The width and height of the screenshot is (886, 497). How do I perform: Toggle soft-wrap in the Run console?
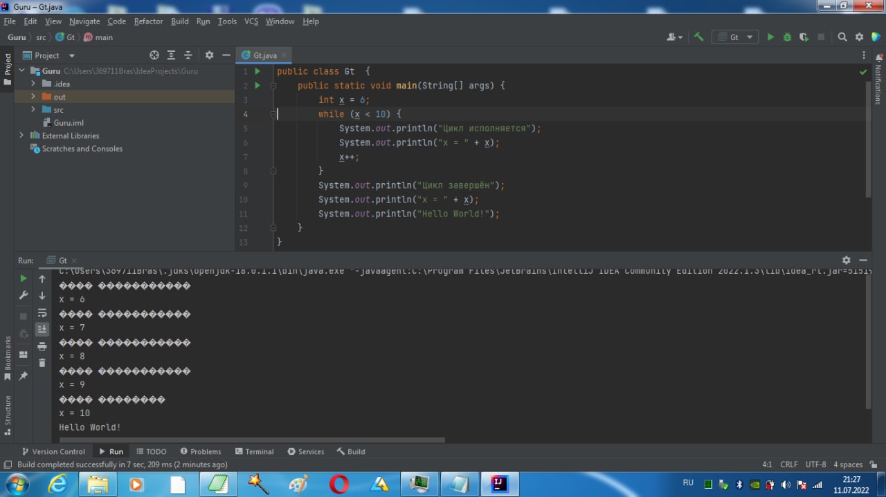pos(42,312)
